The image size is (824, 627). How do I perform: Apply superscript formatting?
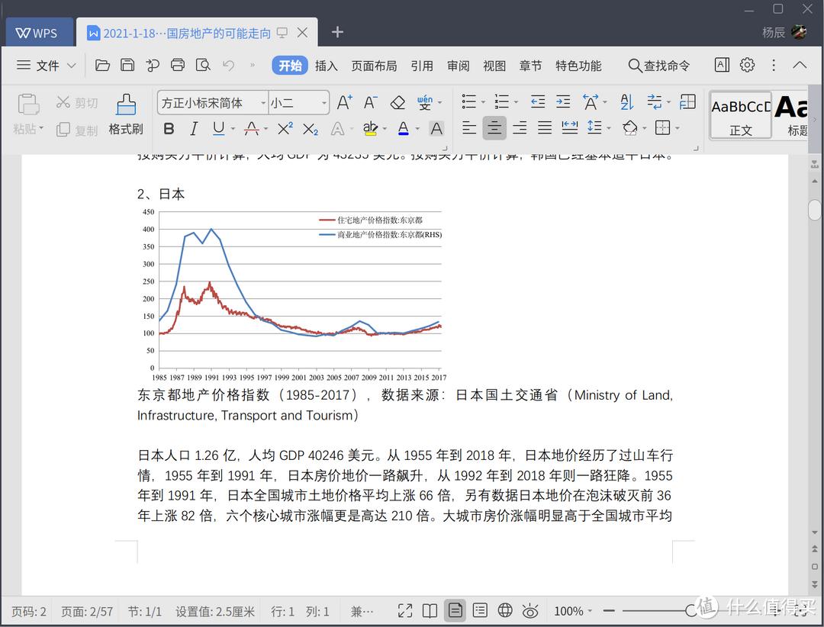(285, 128)
